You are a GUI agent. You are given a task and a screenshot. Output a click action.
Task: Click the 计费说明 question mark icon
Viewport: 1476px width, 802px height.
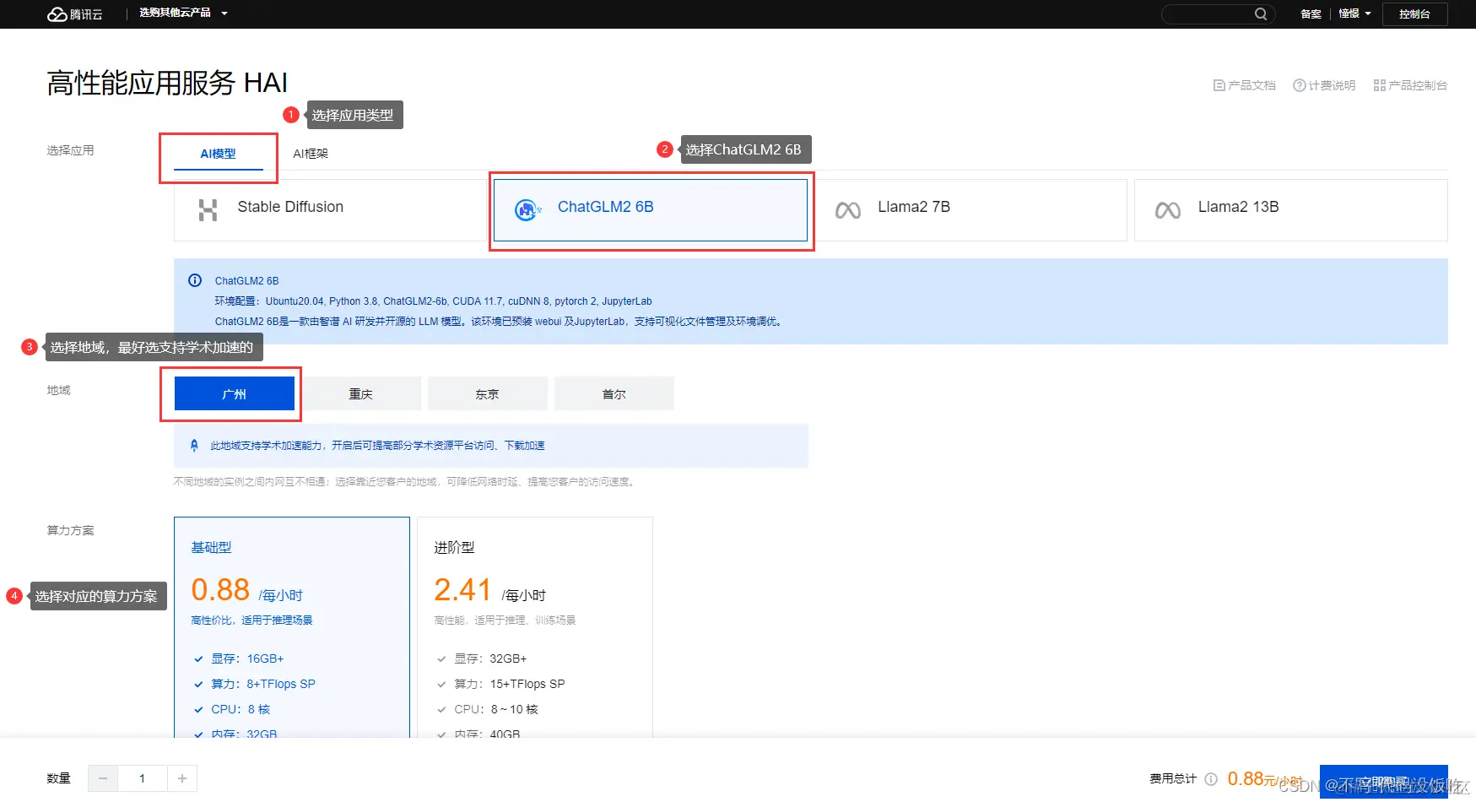click(1299, 85)
